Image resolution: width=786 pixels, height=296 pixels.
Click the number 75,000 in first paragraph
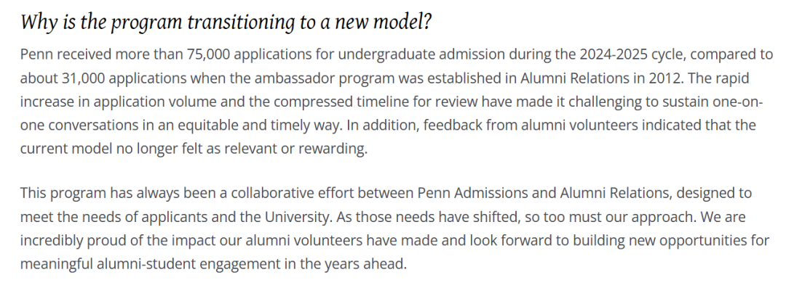(209, 54)
